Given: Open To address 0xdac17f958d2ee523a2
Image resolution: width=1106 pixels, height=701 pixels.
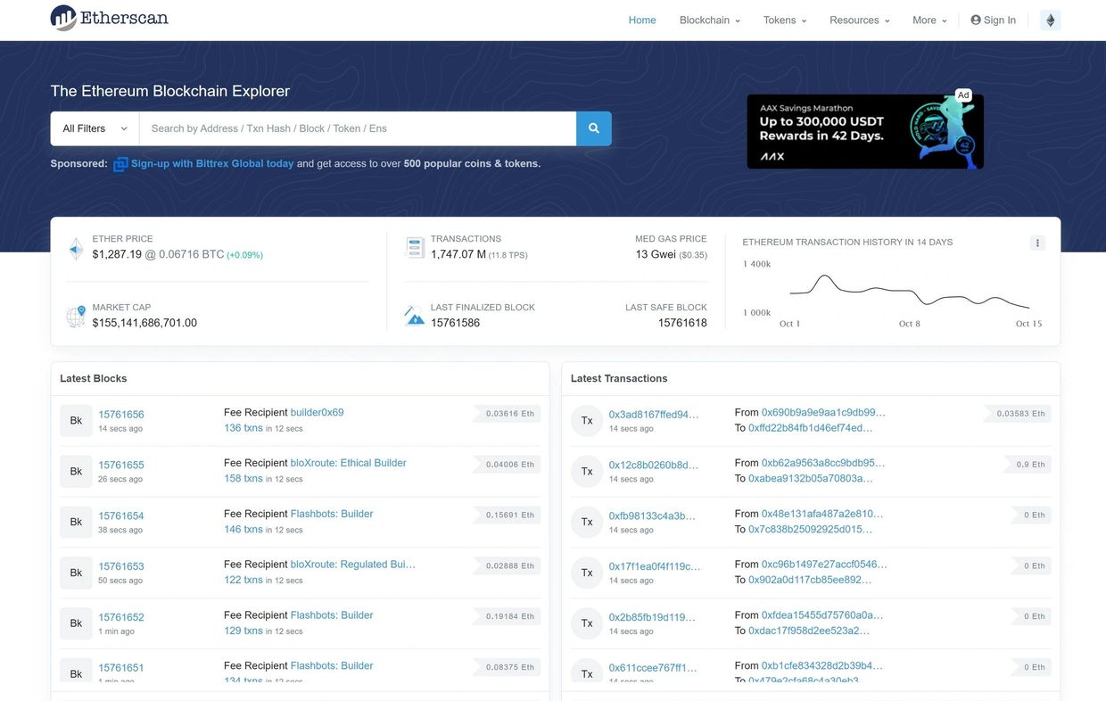Looking at the screenshot, I should 809,631.
